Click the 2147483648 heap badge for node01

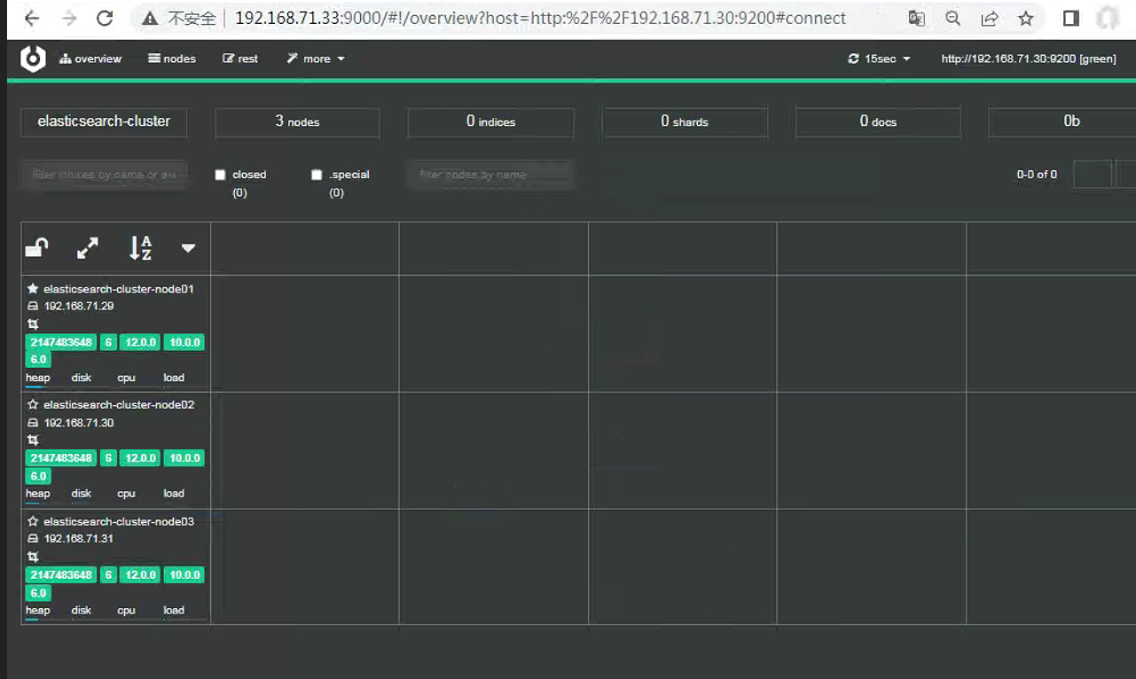click(61, 342)
